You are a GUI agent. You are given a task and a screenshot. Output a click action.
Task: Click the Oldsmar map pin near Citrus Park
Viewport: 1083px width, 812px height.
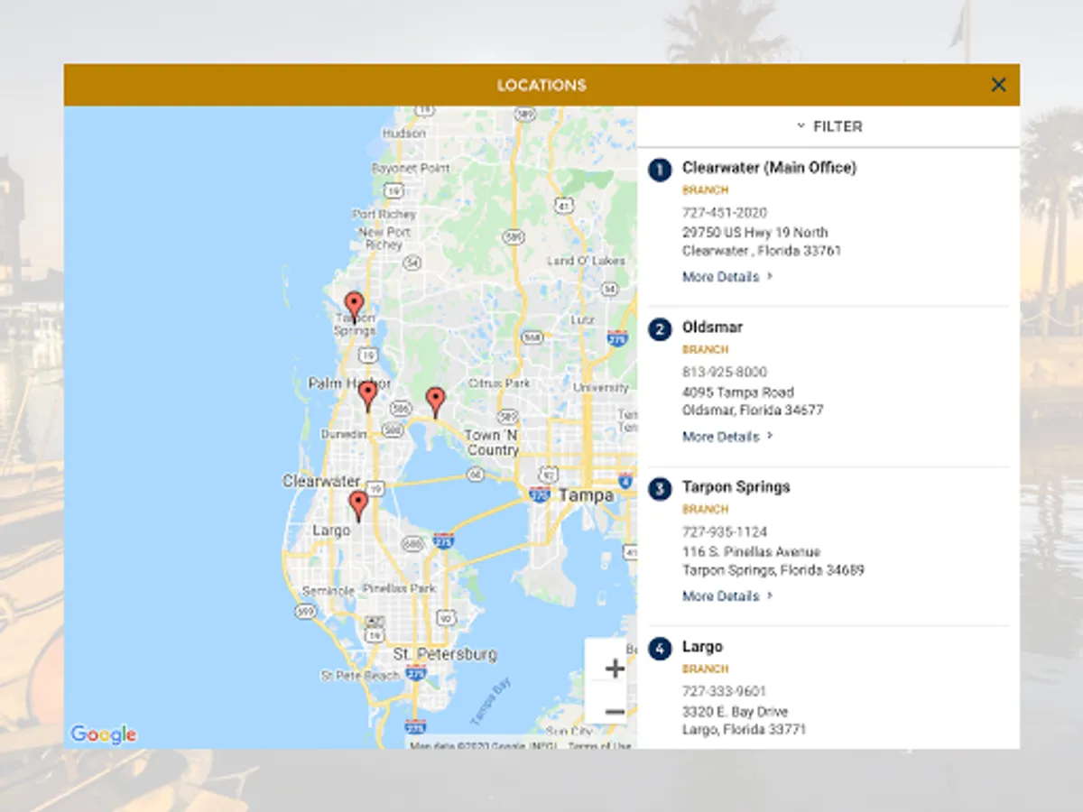(x=435, y=401)
